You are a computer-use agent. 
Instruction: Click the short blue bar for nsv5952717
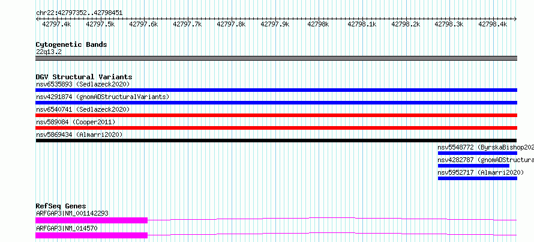(x=478, y=178)
